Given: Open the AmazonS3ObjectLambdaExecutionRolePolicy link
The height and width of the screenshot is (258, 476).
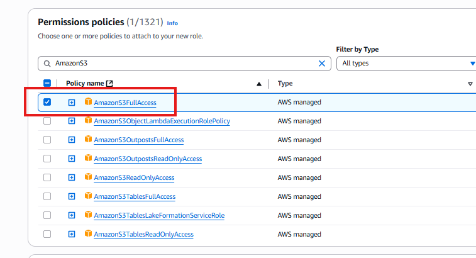Looking at the screenshot, I should [x=162, y=121].
